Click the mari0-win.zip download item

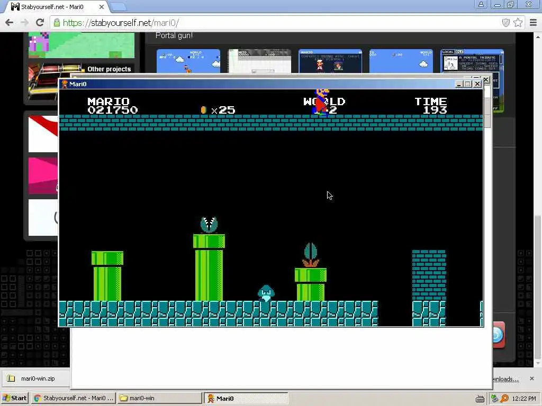click(x=36, y=379)
